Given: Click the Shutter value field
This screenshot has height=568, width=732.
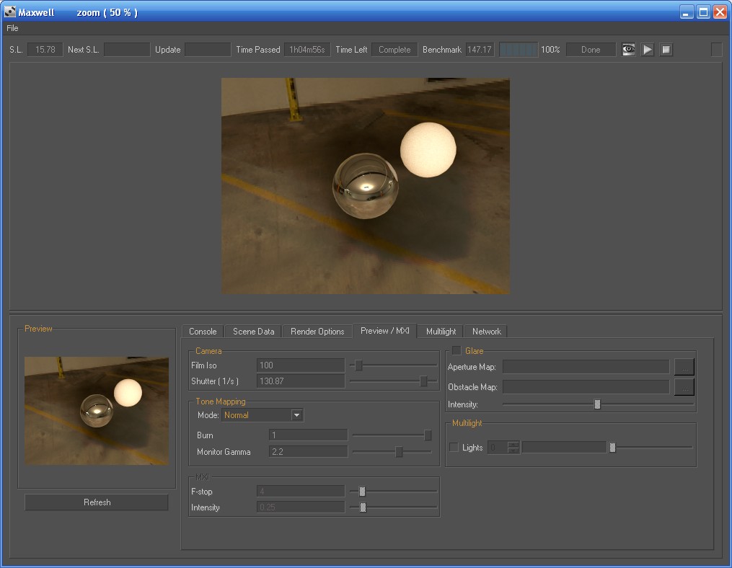Looking at the screenshot, I should pyautogui.click(x=301, y=381).
